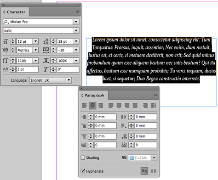218x180 pixels.
Task: Adjust leading using the stepper arrows
Action: (53, 41)
